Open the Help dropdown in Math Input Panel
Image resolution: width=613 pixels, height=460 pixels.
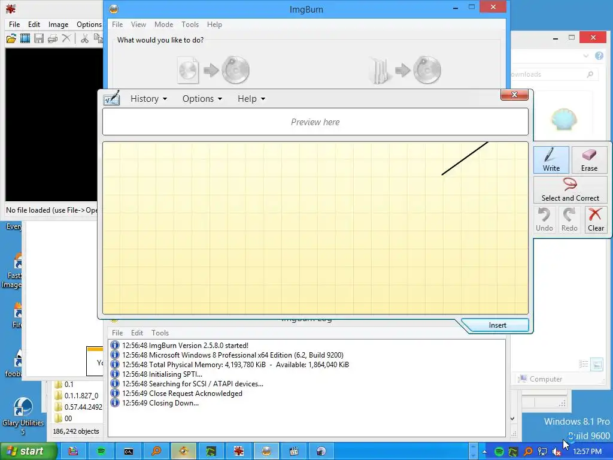[251, 99]
